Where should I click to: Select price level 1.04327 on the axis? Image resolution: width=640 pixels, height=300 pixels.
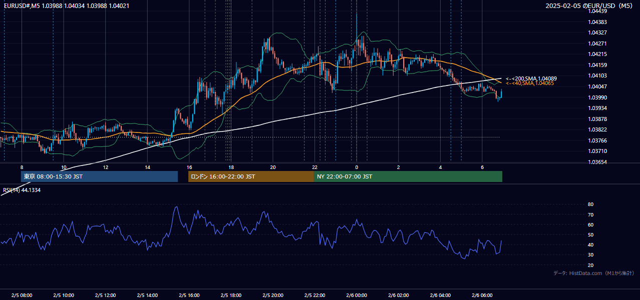click(x=597, y=32)
